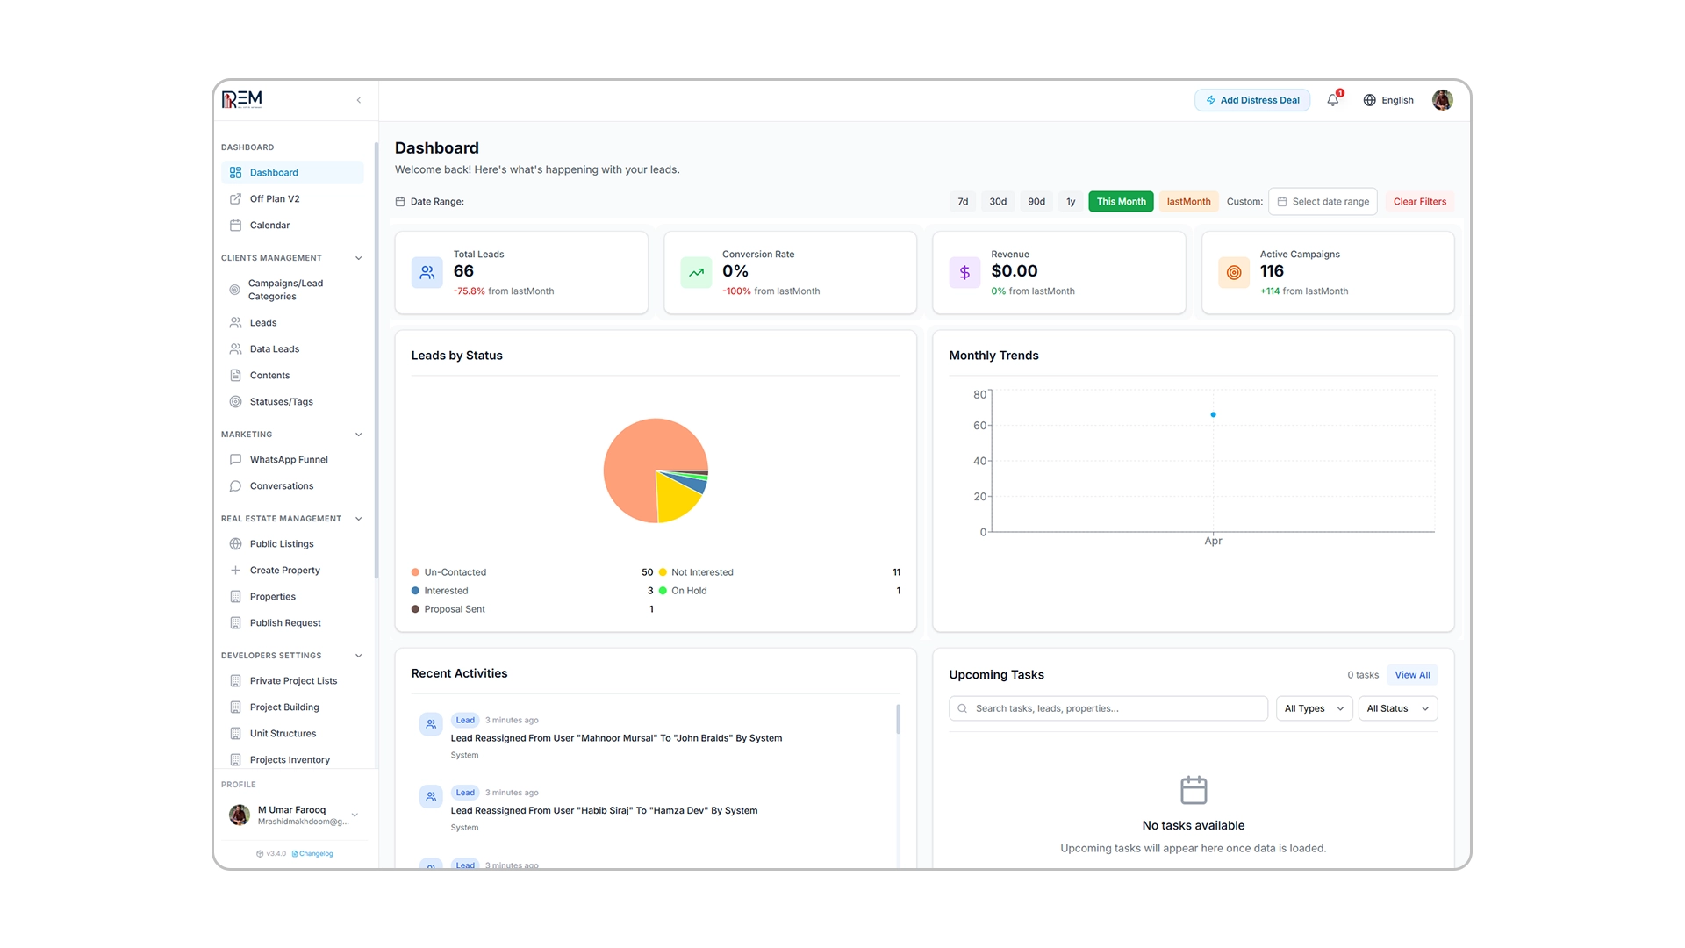Click Interested blue legend dot
Image resolution: width=1685 pixels, height=948 pixels.
[415, 591]
